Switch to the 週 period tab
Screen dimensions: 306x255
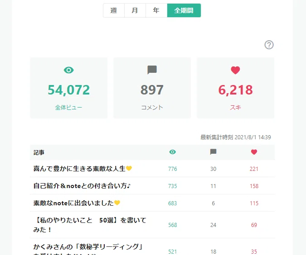114,10
